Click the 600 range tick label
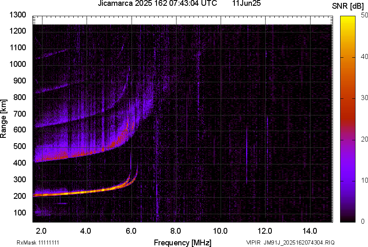Screen dimensions: 368x247 click(20, 130)
